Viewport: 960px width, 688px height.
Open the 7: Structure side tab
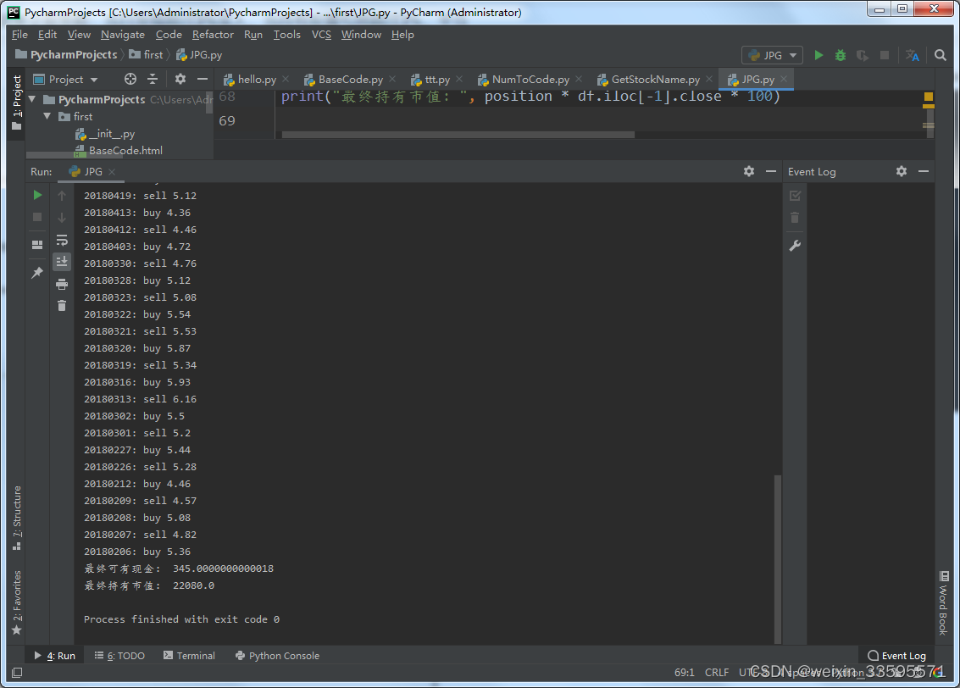(x=17, y=518)
